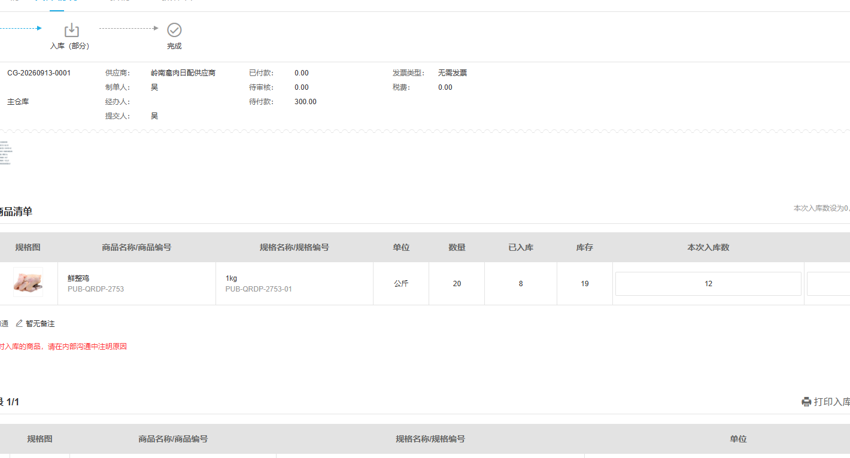Click the 暂无备注 remark link
Screen dimensions: 850x458
[40, 324]
